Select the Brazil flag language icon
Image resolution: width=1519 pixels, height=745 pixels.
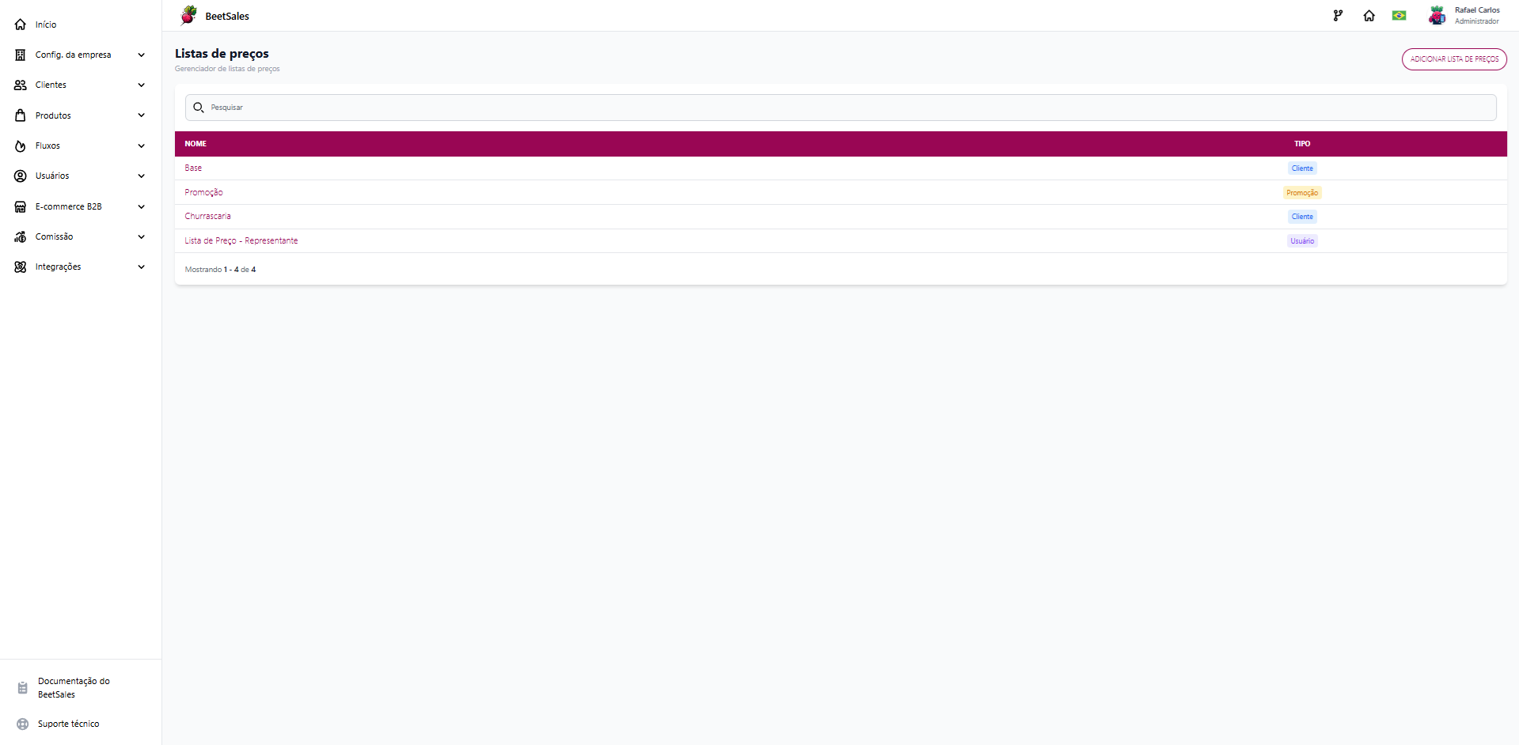coord(1399,16)
